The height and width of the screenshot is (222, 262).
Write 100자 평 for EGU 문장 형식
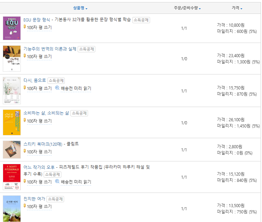[x=39, y=28]
